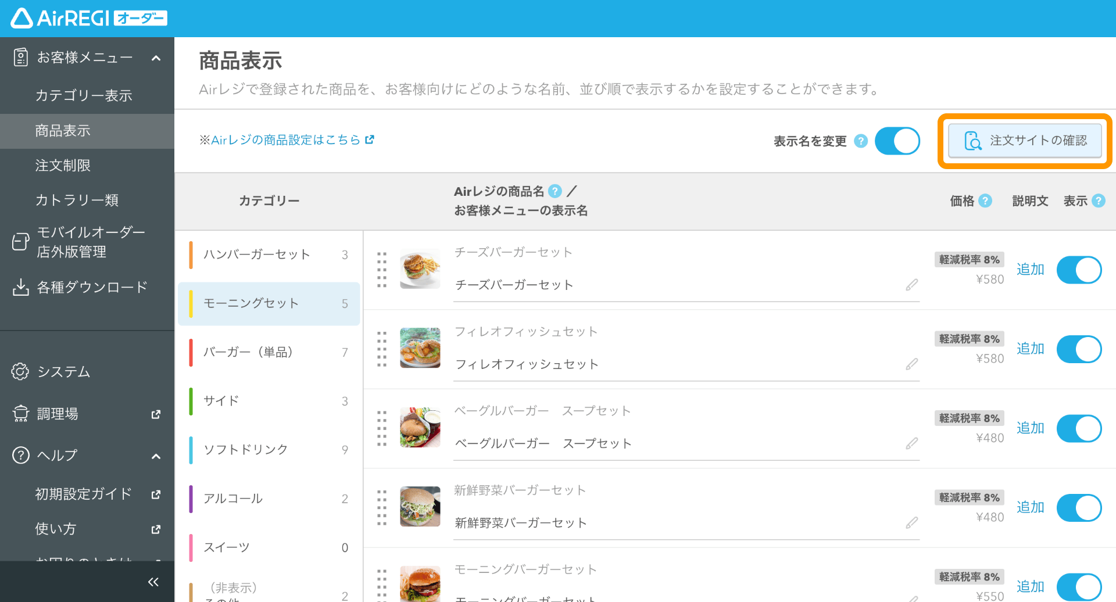Hide チーズバーガーセット with its display toggle

pyautogui.click(x=1079, y=270)
